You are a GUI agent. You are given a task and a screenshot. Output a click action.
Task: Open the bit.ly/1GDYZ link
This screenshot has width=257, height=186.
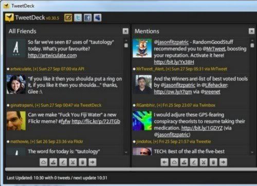click(202, 128)
